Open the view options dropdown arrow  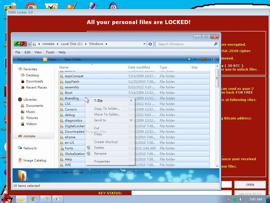[x=195, y=59]
